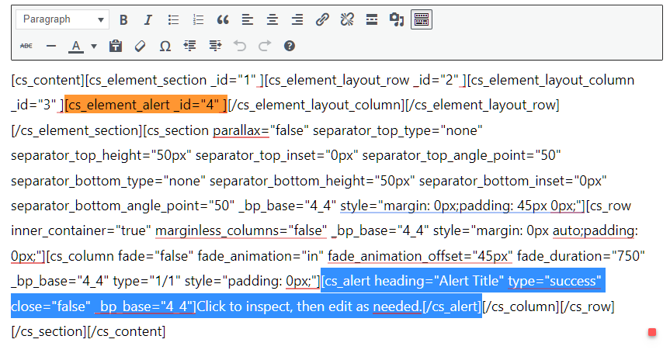Click the highlighted cs_element_alert shortcode
Screen dimensions: 670x360
(x=145, y=105)
